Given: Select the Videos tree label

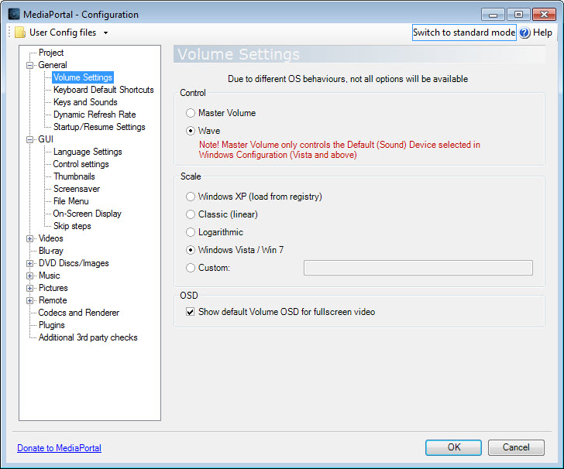Looking at the screenshot, I should click(50, 238).
